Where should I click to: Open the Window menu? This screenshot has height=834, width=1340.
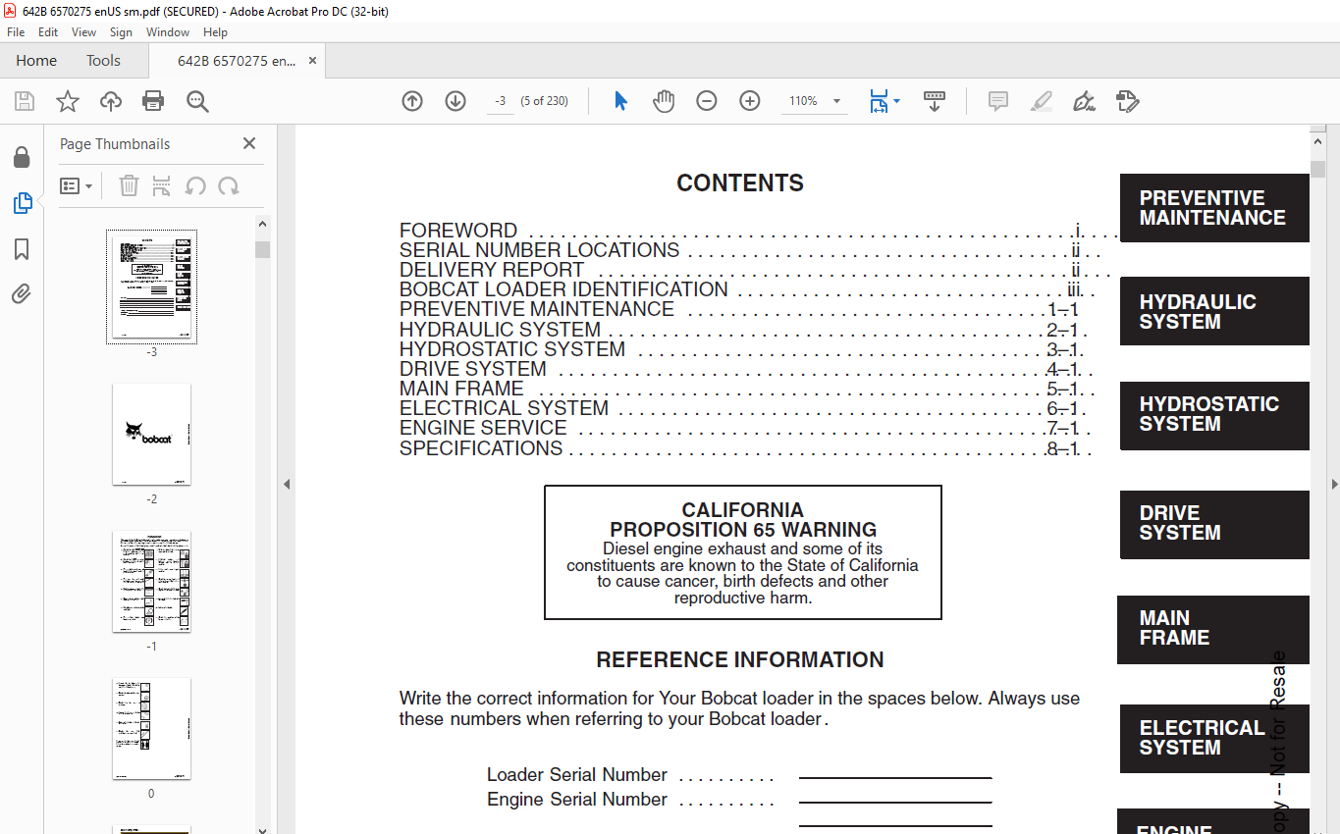click(168, 32)
